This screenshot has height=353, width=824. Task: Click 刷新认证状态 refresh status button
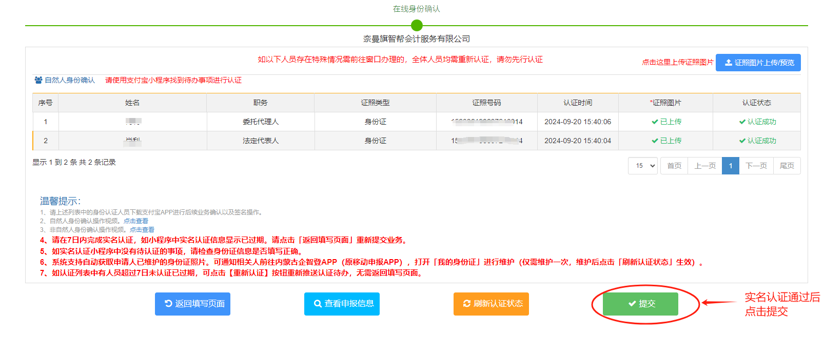pyautogui.click(x=491, y=304)
